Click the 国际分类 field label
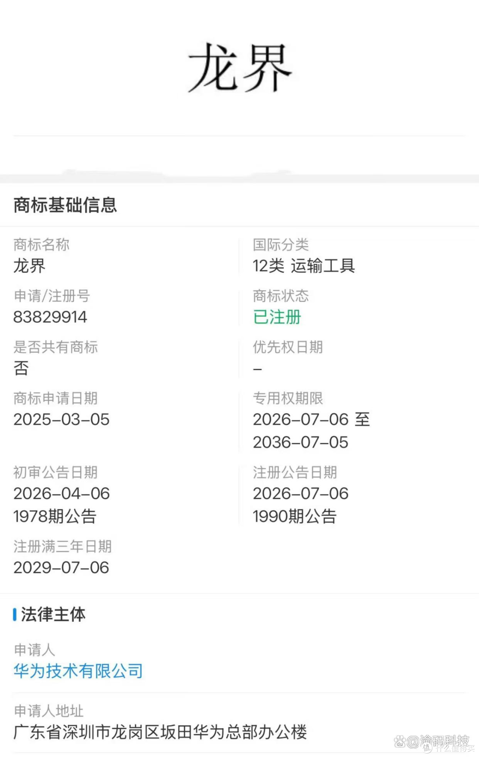 [281, 245]
